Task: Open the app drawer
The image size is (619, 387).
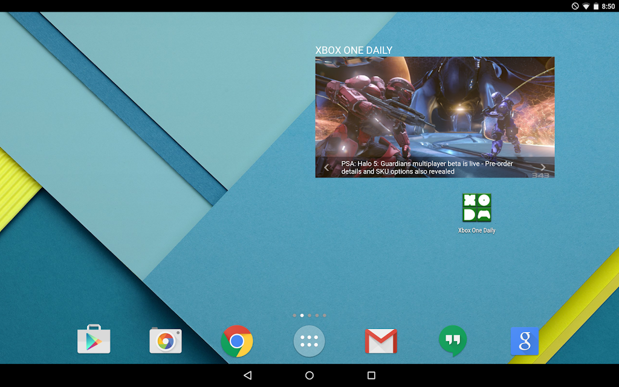Action: (309, 341)
